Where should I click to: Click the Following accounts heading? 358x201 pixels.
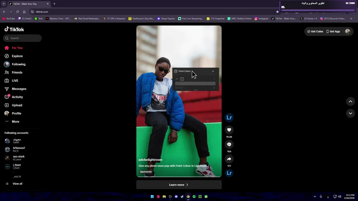point(16,133)
